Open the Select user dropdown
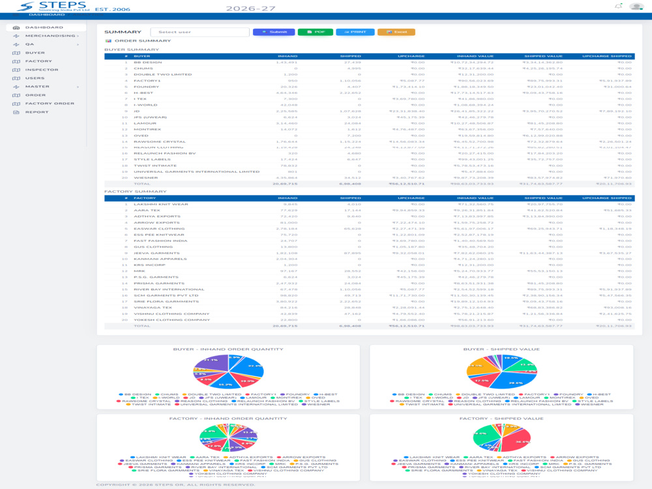 pos(200,32)
